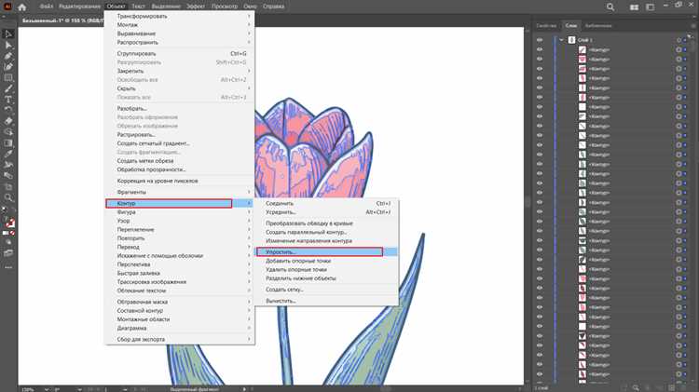This screenshot has height=392, width=699.
Task: Open the Эффект menu
Action: coord(196,7)
